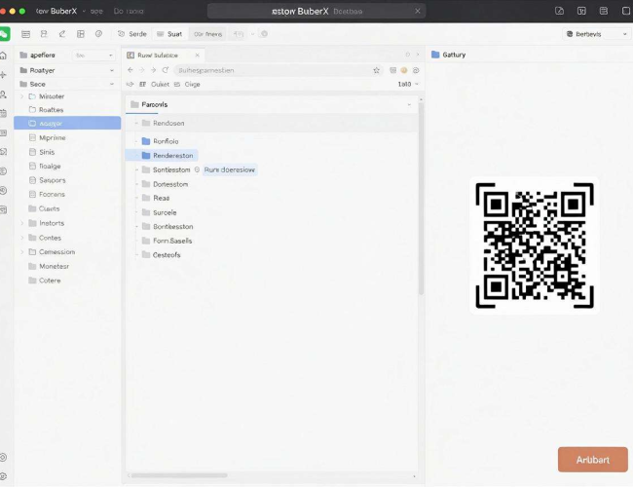The width and height of the screenshot is (633, 487).
Task: Open the Berbevls dropdown
Action: [x=596, y=34]
